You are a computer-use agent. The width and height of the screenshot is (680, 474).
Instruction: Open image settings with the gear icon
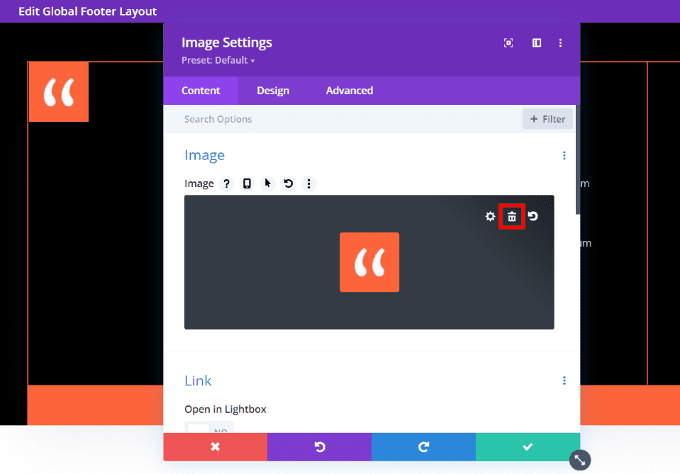pos(490,217)
